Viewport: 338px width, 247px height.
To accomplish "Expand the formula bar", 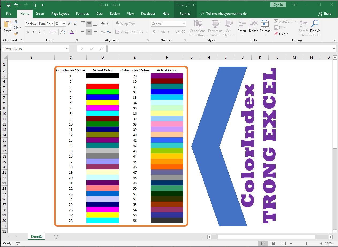I will point(334,49).
